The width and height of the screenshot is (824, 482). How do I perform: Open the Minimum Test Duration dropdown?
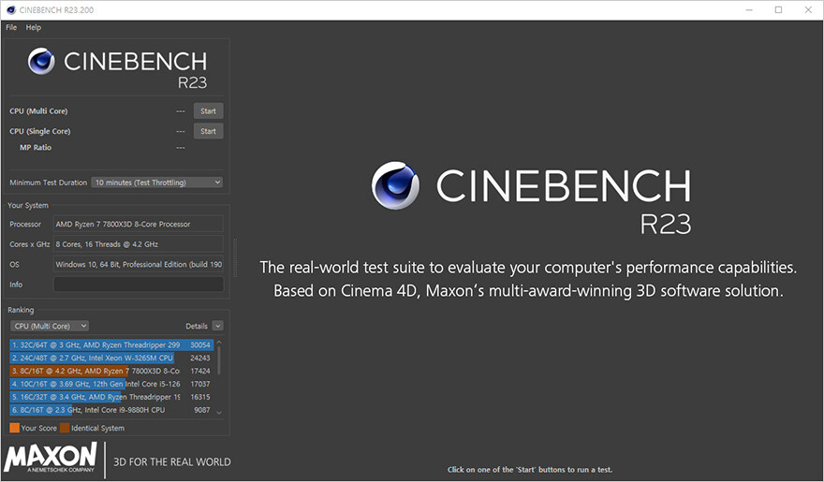point(156,183)
